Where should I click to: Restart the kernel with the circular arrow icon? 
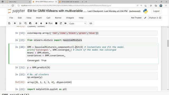pyautogui.click(x=61, y=23)
